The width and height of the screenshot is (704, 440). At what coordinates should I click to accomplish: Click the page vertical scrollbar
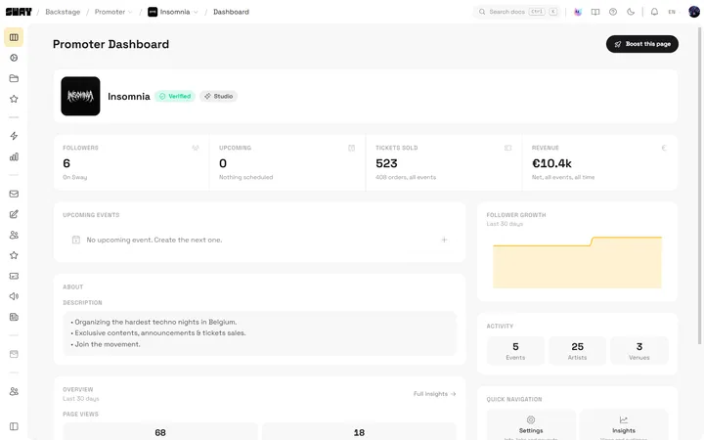tap(699, 186)
